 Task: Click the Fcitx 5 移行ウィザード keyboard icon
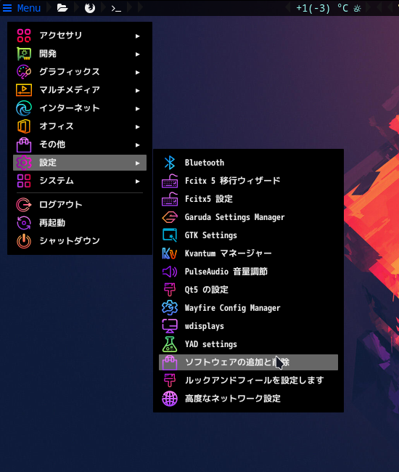pos(170,181)
